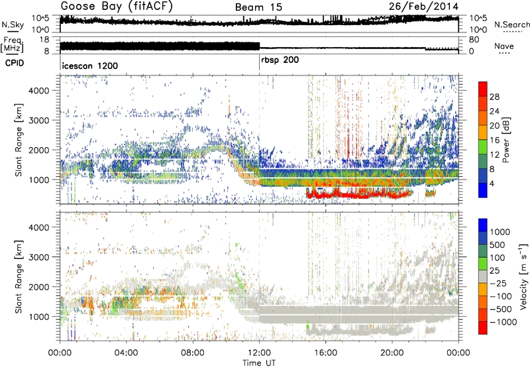The height and width of the screenshot is (367, 530).
Task: Click the 'Freq. [MHz]' axis label
Action: pyautogui.click(x=12, y=44)
